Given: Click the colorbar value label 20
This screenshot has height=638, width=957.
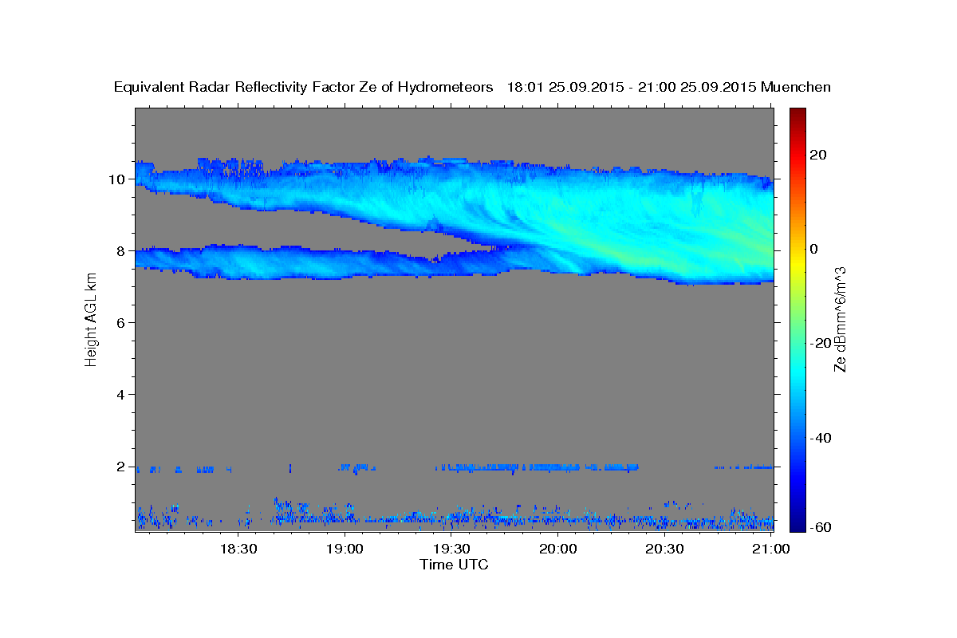Looking at the screenshot, I should (818, 155).
